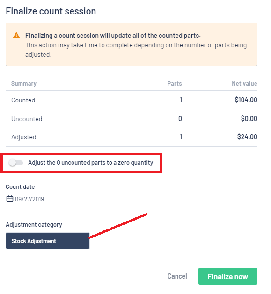Screen dimensions: 271x294
Task: Click the 'Adjust the 0 uncounted parts' label
Action: pyautogui.click(x=90, y=163)
